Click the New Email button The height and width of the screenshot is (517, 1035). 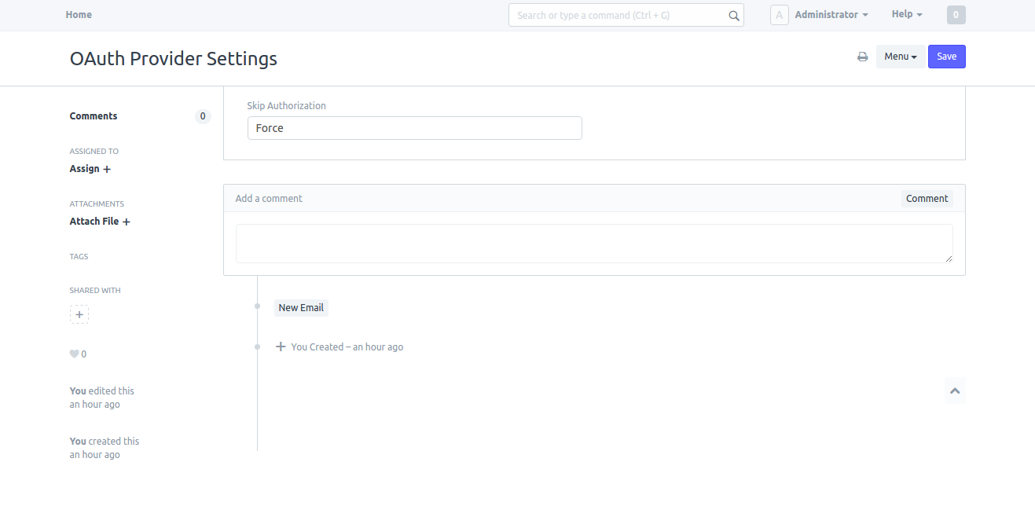point(301,308)
